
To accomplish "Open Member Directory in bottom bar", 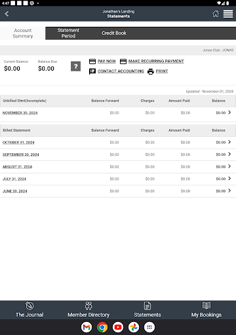I will pyautogui.click(x=88, y=310).
